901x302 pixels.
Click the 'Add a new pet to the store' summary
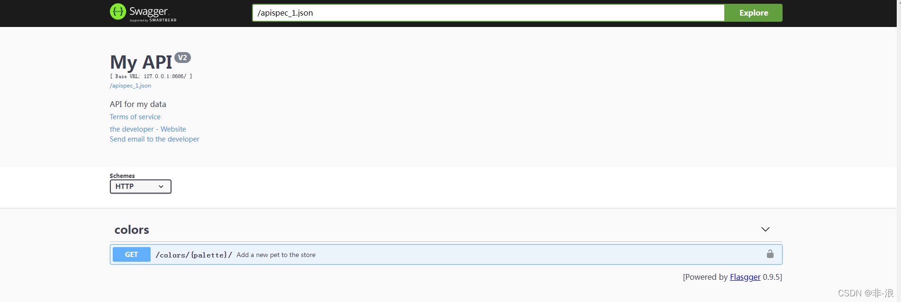pyautogui.click(x=276, y=255)
